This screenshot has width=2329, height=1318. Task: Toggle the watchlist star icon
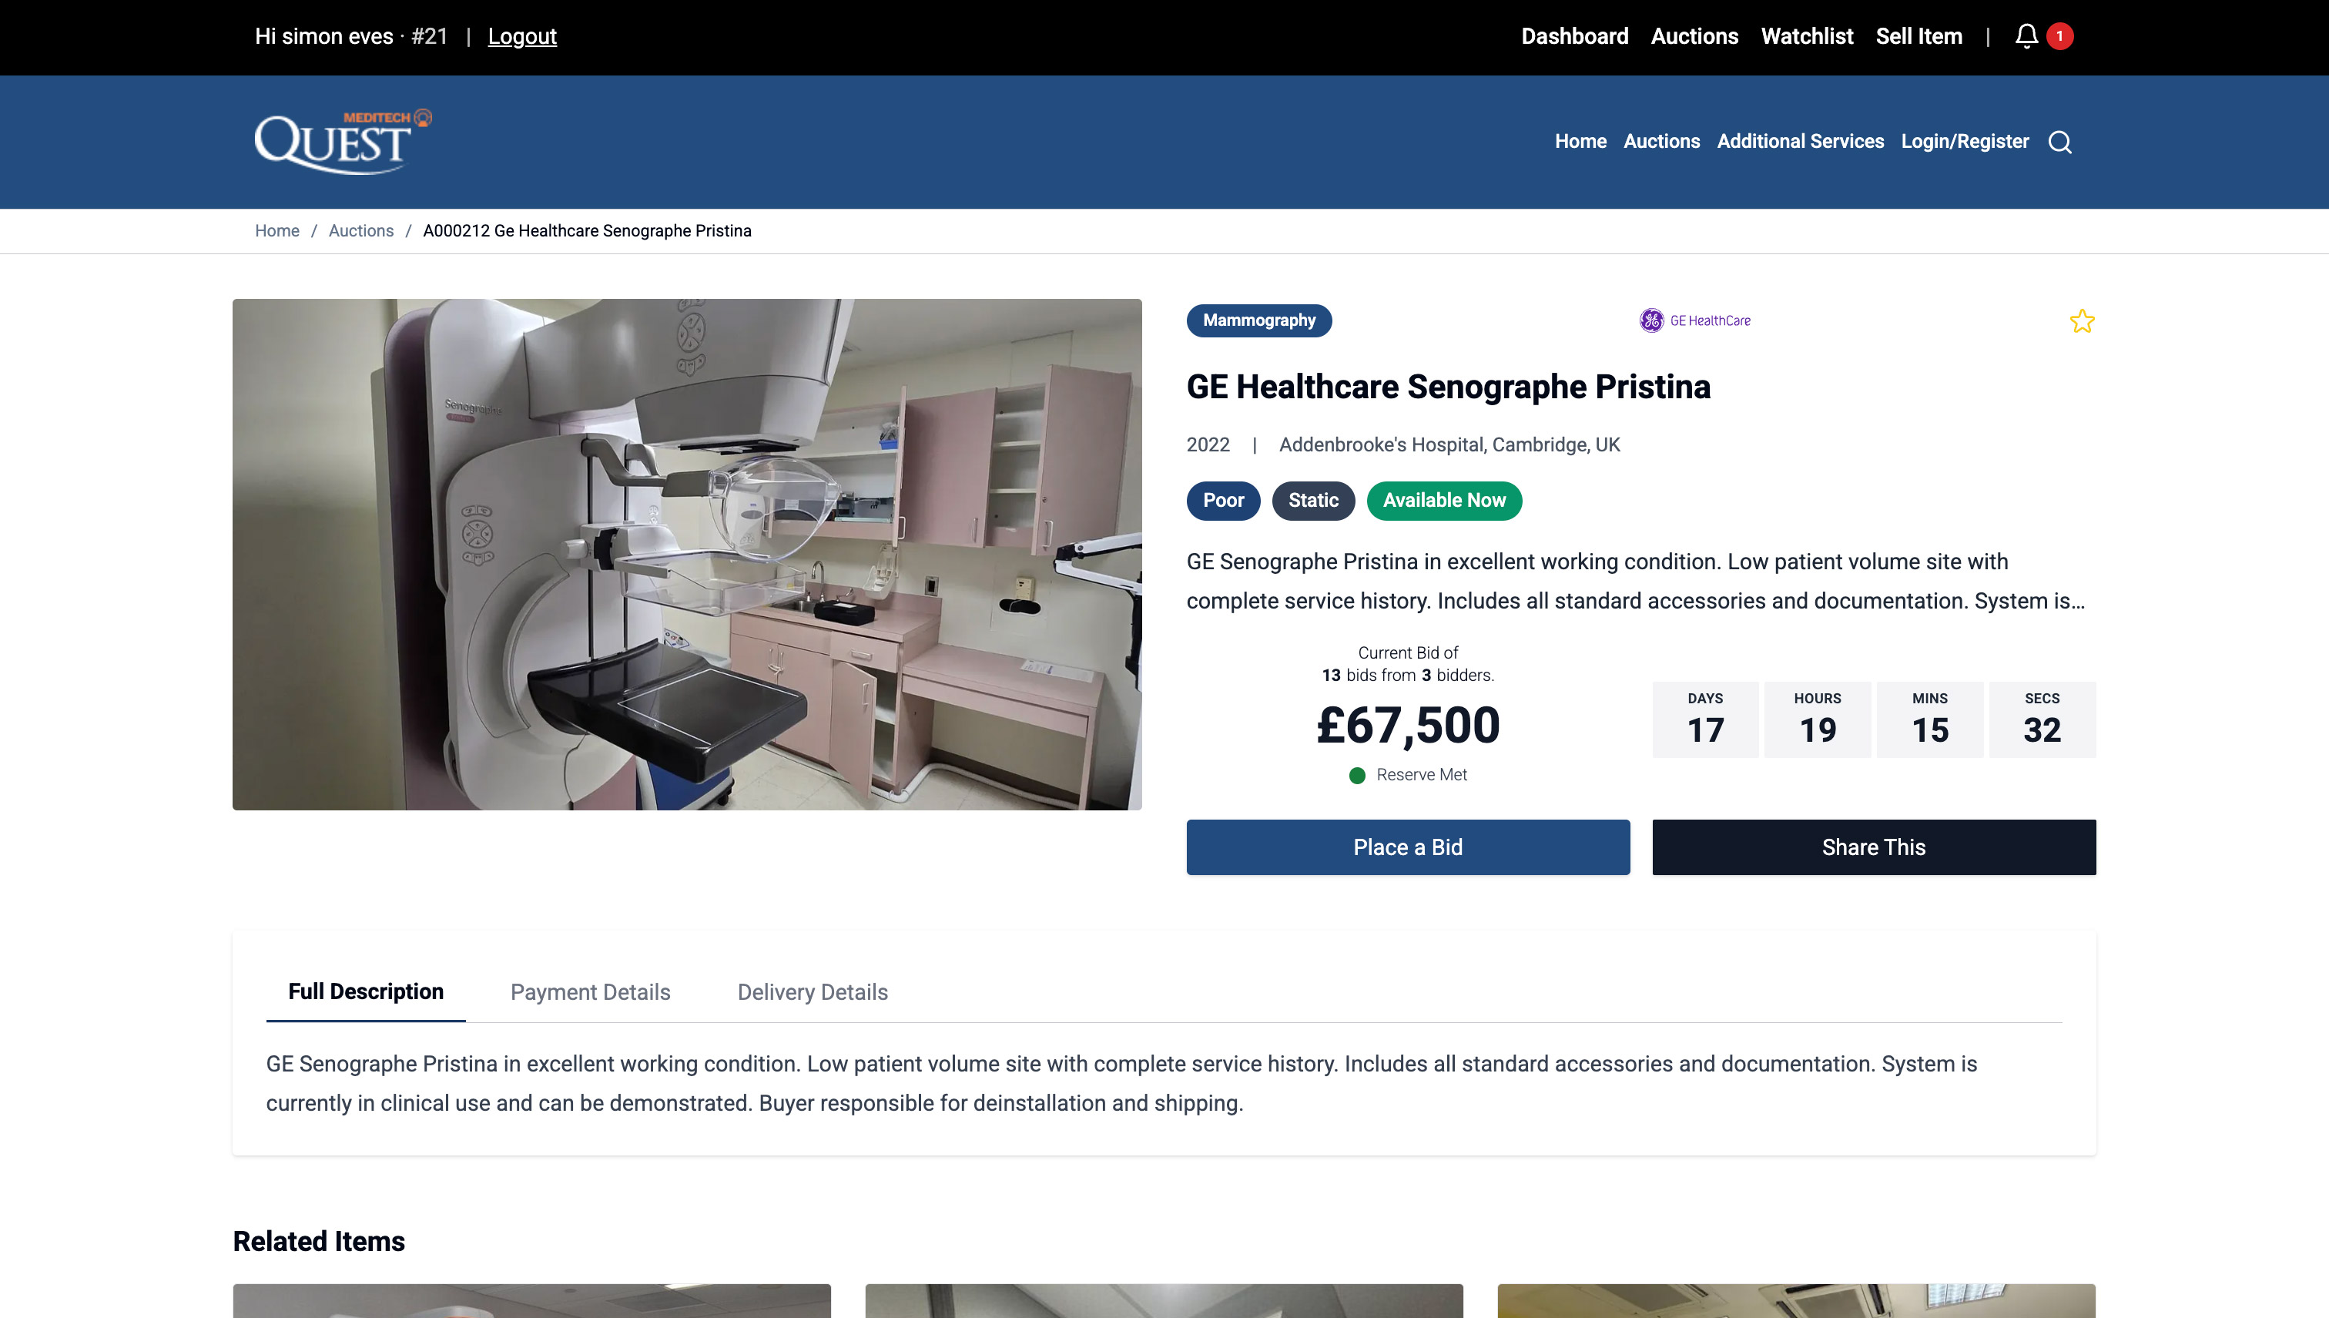(2081, 321)
